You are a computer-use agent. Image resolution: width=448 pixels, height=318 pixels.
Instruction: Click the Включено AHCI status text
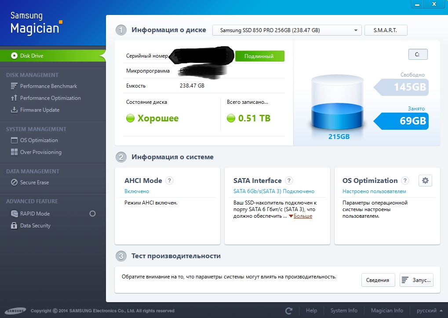click(137, 191)
